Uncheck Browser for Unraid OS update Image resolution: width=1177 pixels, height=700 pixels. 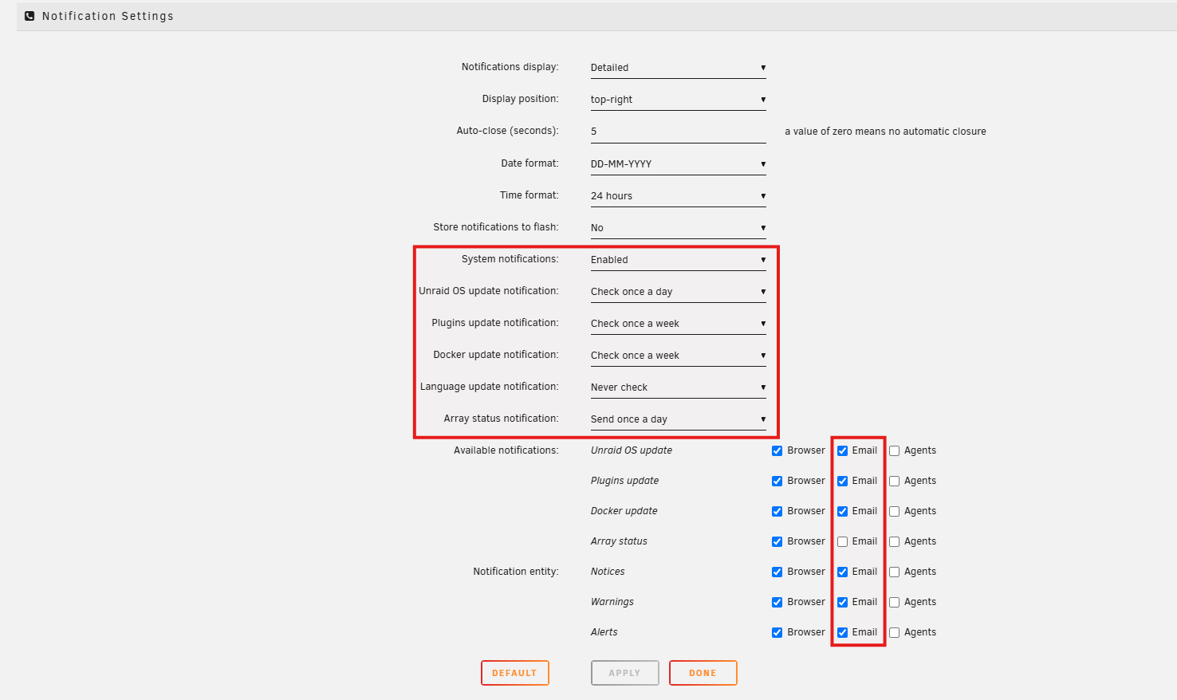pyautogui.click(x=777, y=451)
